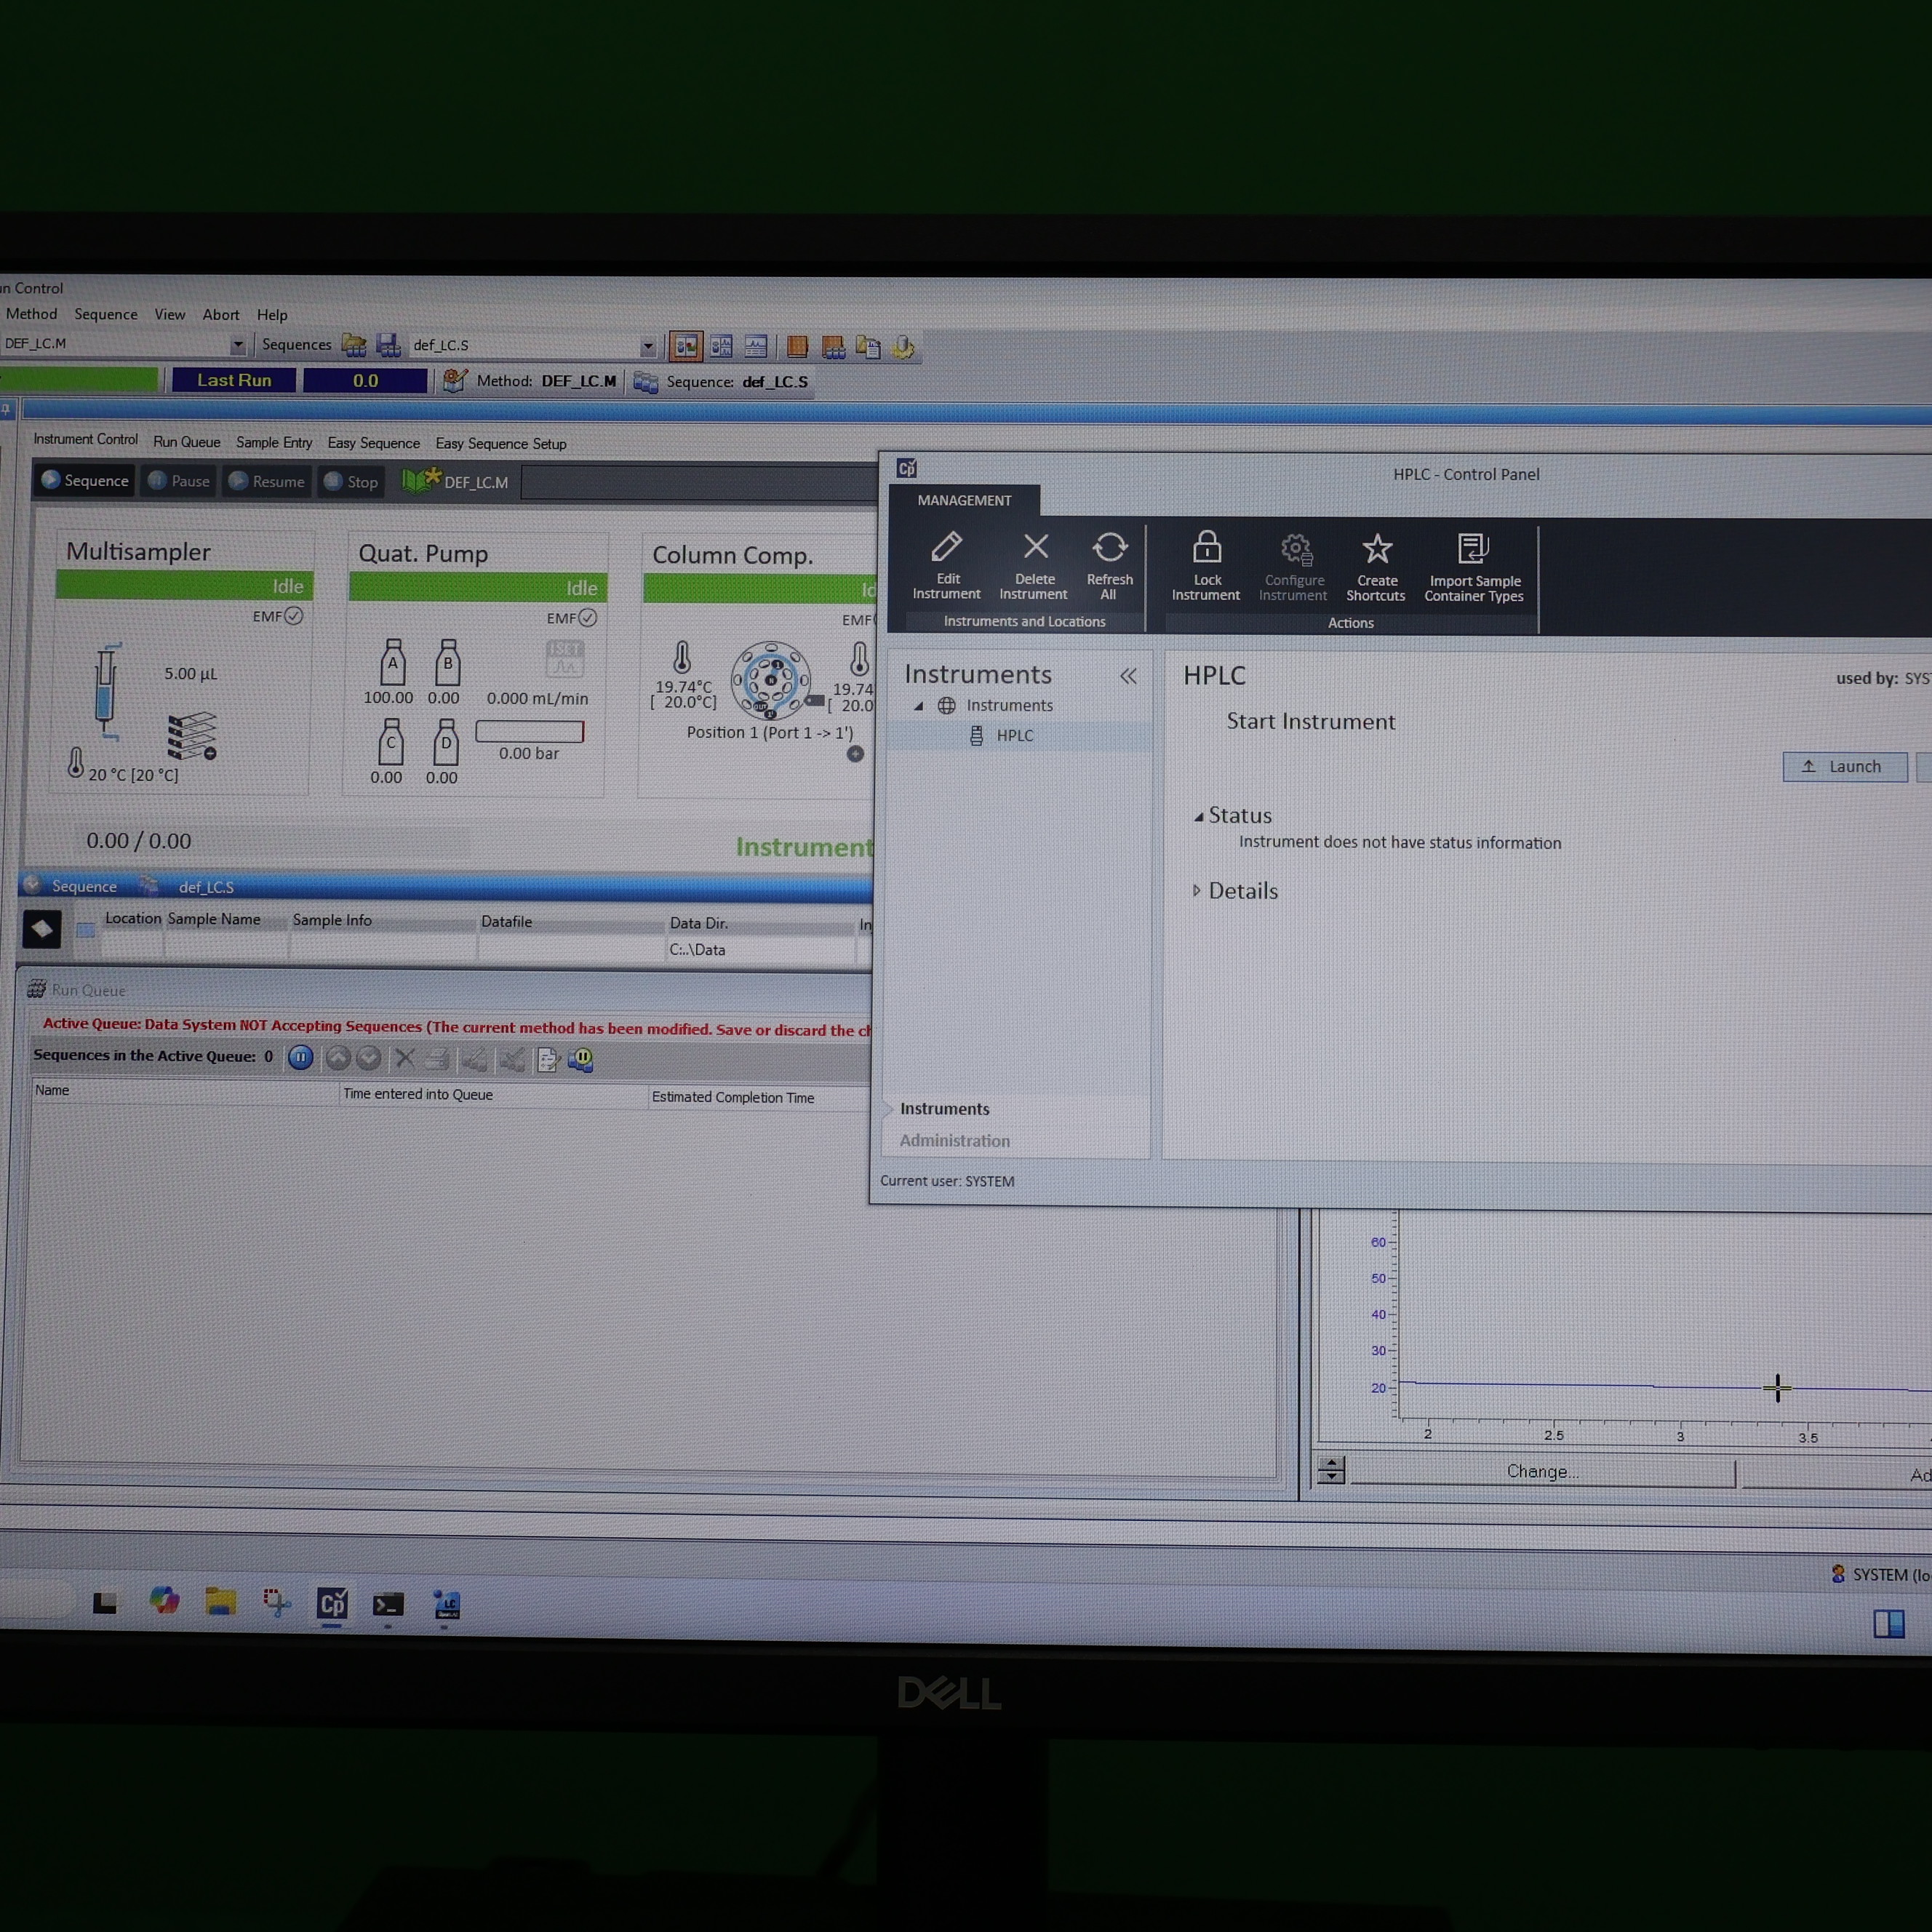This screenshot has height=1932, width=1932.
Task: Click save sequence disk icon in toolbar
Action: pos(388,346)
